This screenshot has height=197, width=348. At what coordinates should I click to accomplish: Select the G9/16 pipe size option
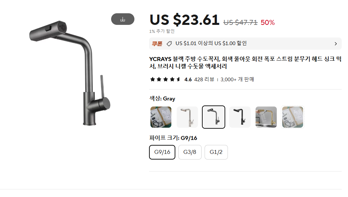[x=162, y=152]
